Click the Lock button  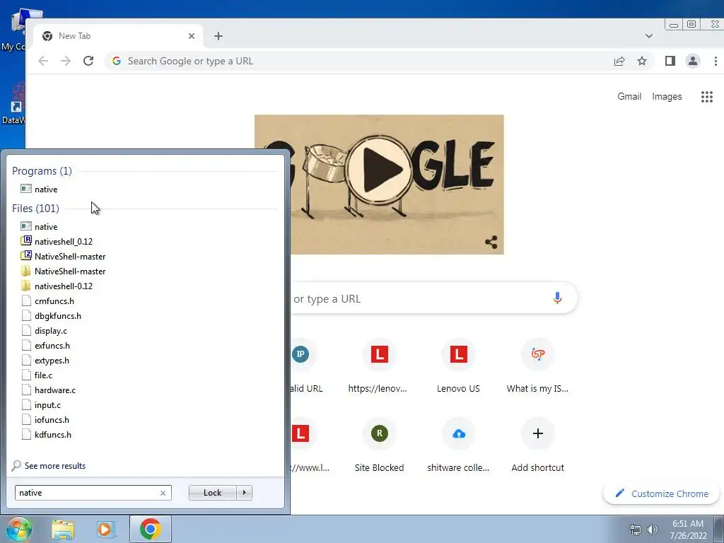tap(212, 493)
